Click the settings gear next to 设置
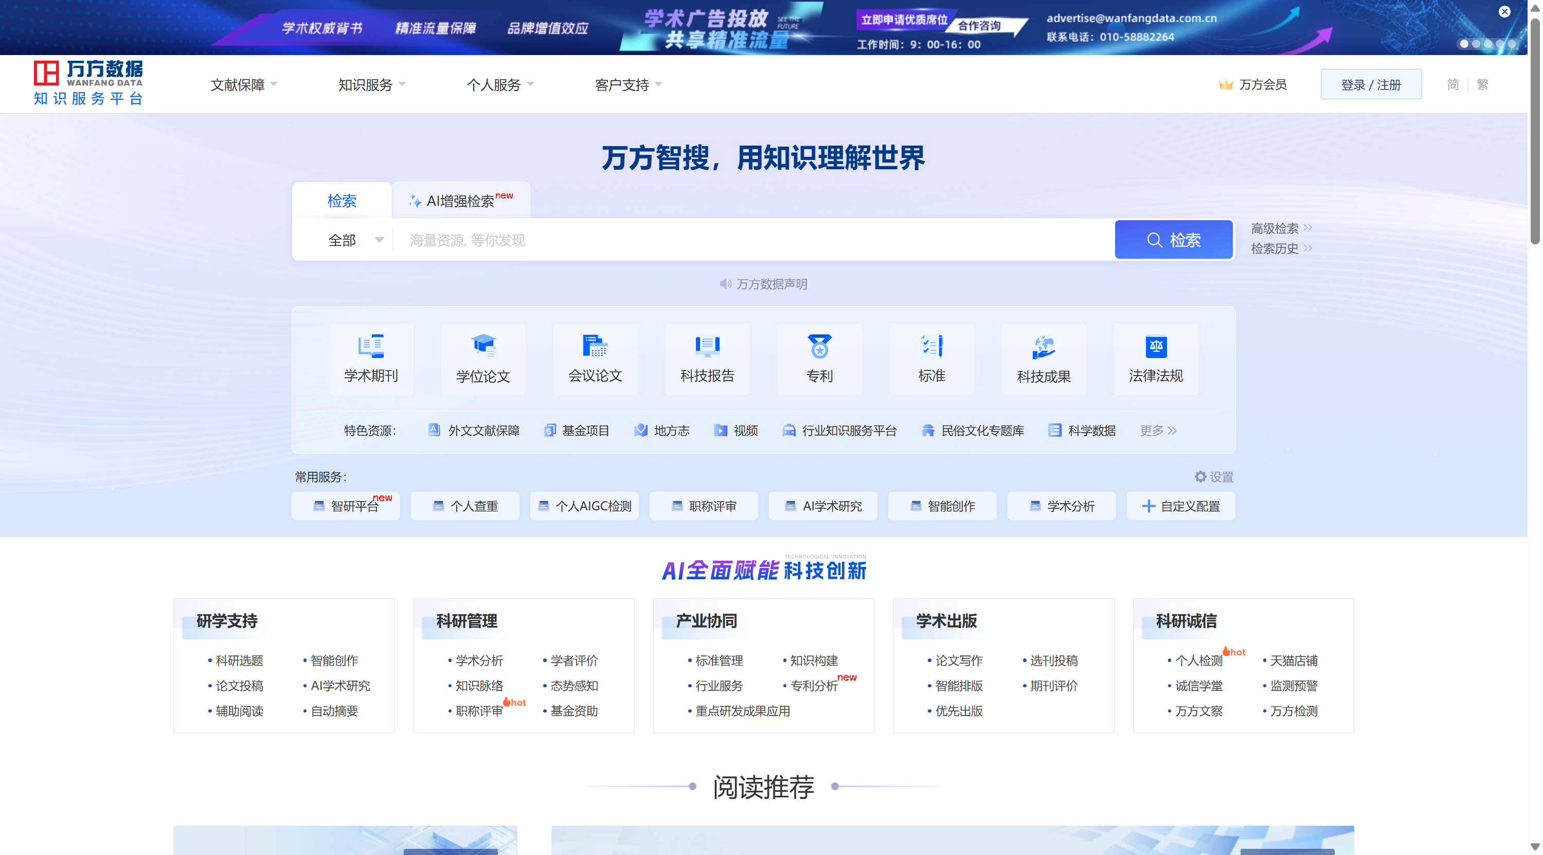Viewport: 1543px width, 855px height. (x=1200, y=476)
